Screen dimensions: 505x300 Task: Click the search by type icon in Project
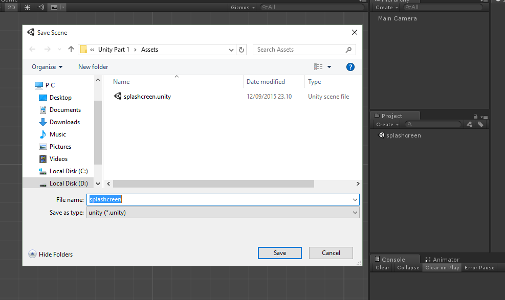pos(469,124)
